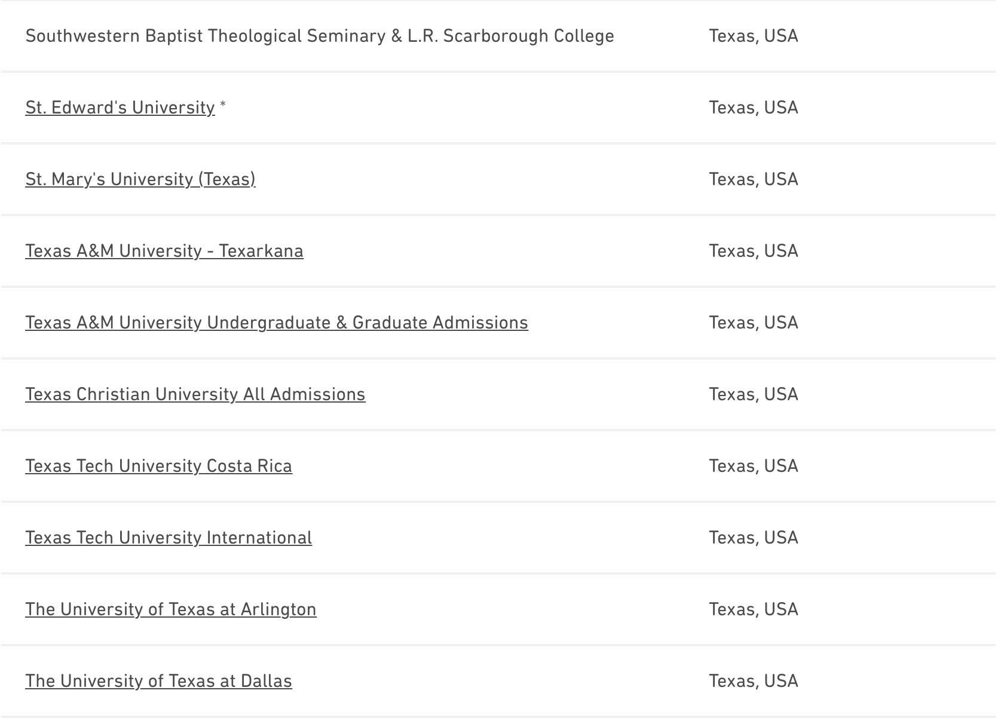
Task: Click Texas A&M Undergraduate & Graduate Admissions
Action: (276, 323)
